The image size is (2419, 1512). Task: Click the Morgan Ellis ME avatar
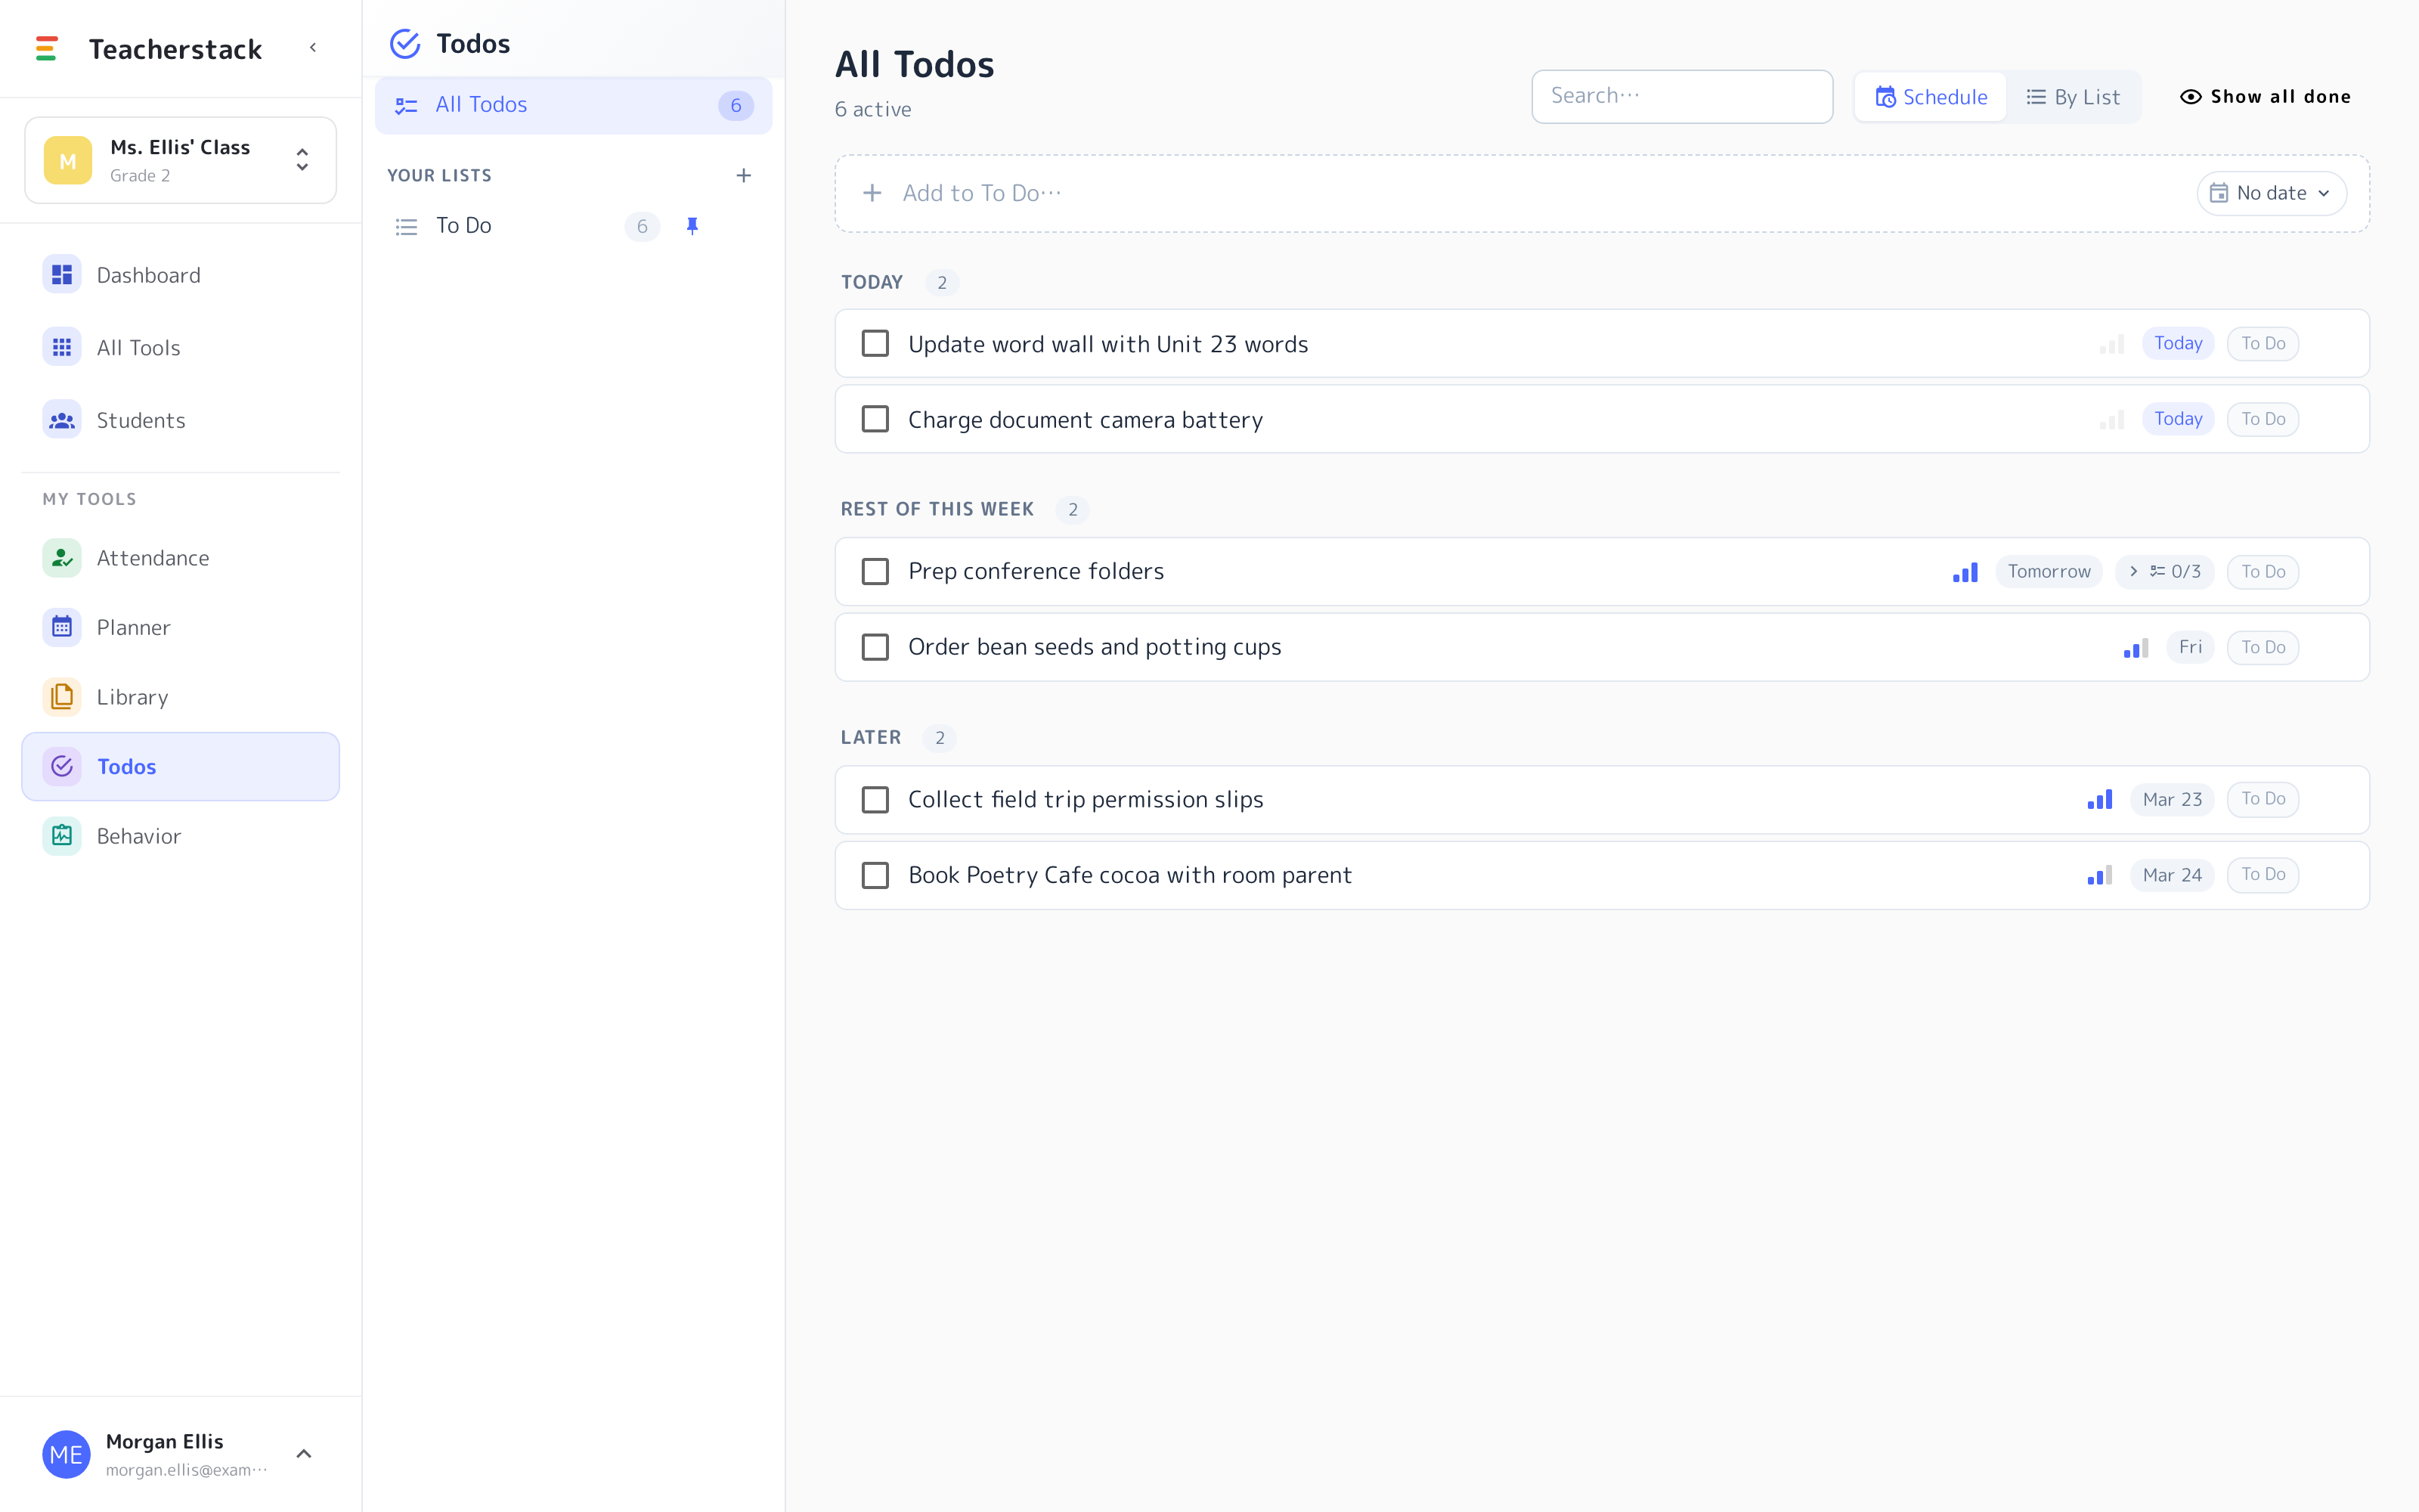coord(66,1454)
